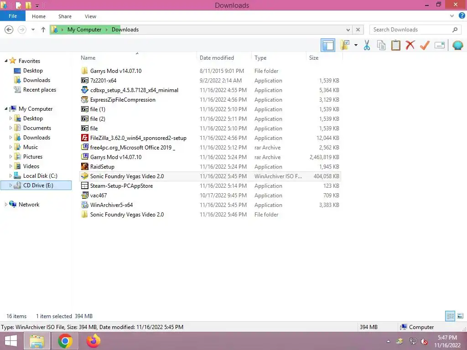467x350 pixels.
Task: Collapse the Favorites tree section
Action: coord(6,61)
